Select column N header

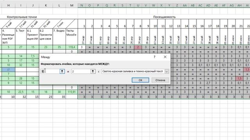pyautogui.click(x=82, y=5)
